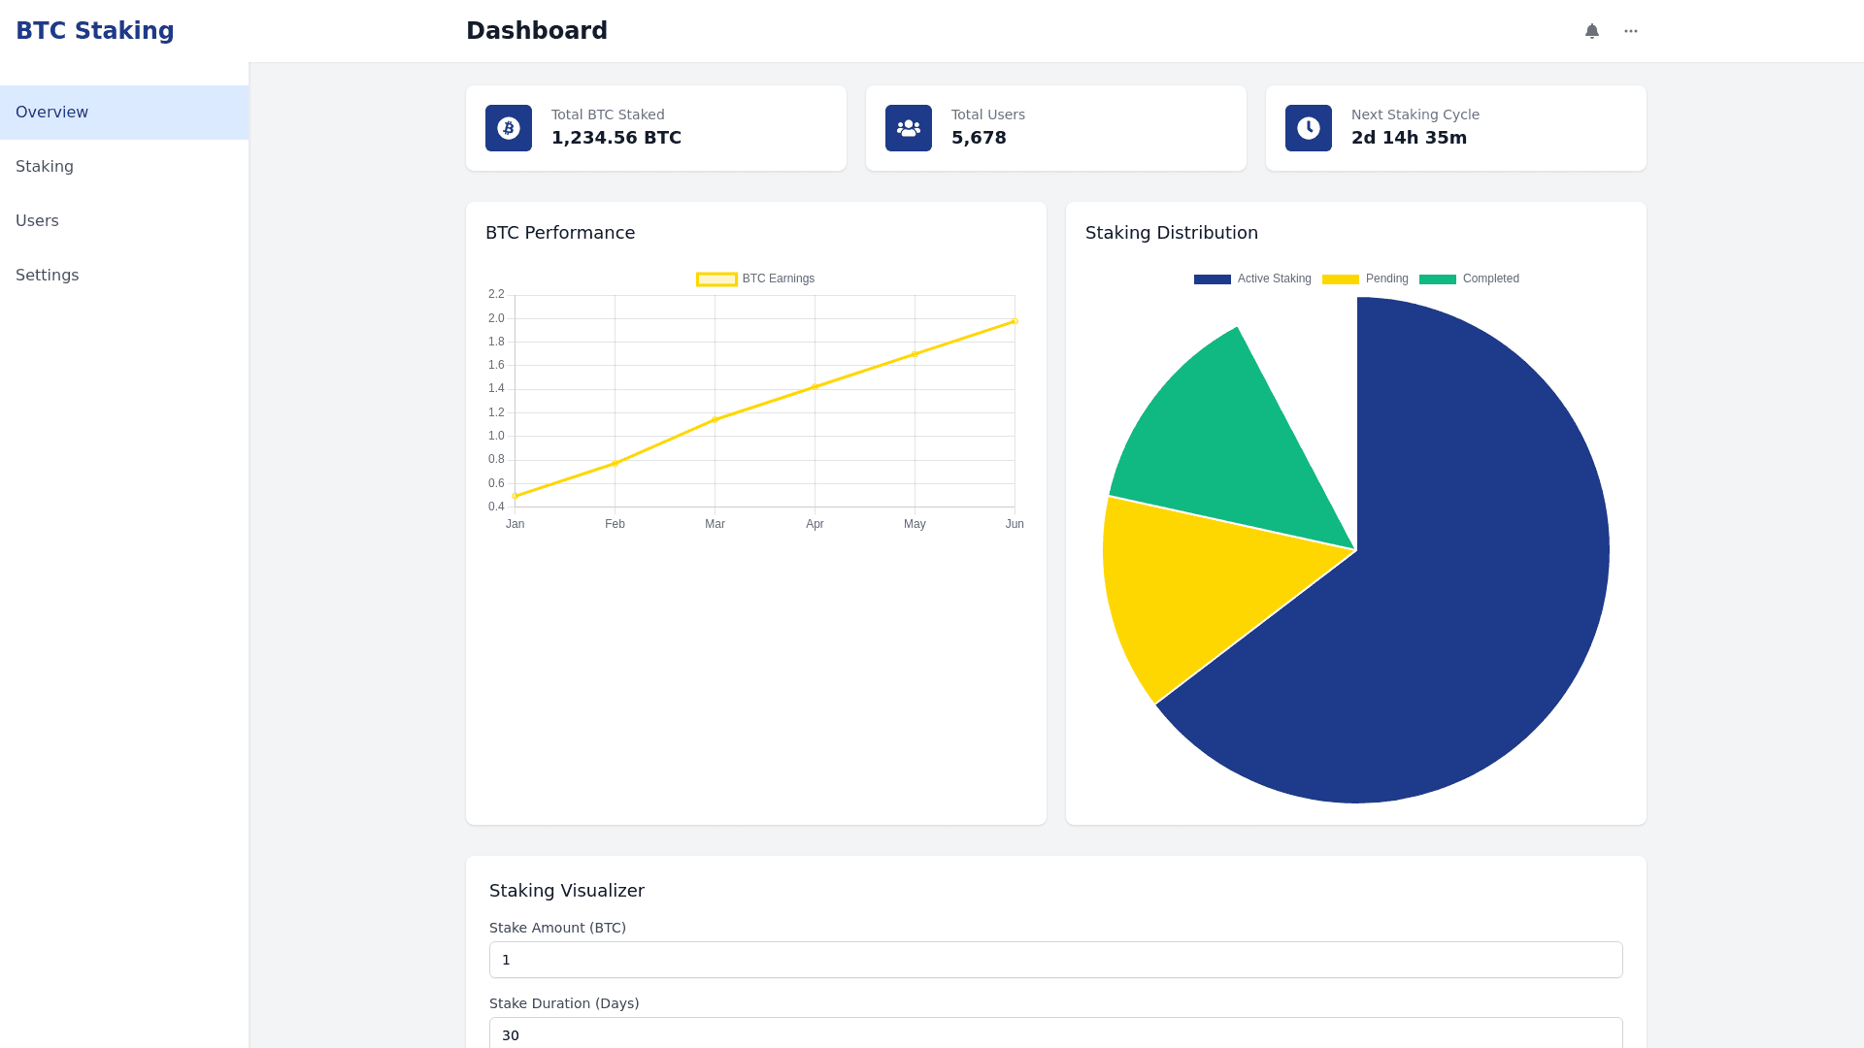Toggle Completed legend item in pie chart

(1469, 279)
